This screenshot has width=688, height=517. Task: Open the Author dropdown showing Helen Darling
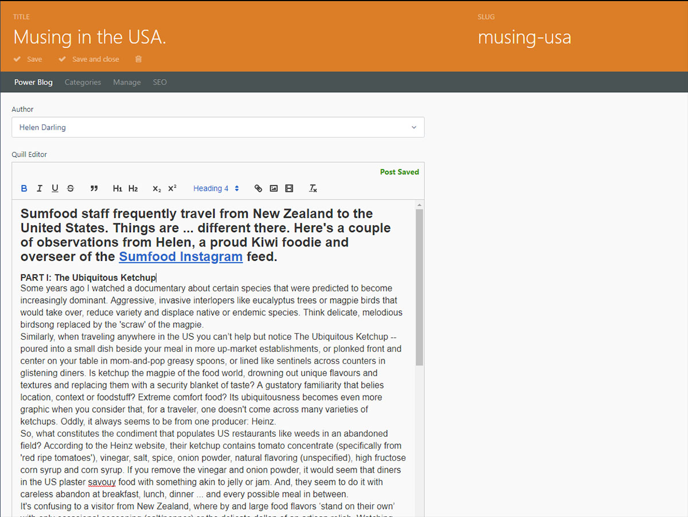pos(218,127)
